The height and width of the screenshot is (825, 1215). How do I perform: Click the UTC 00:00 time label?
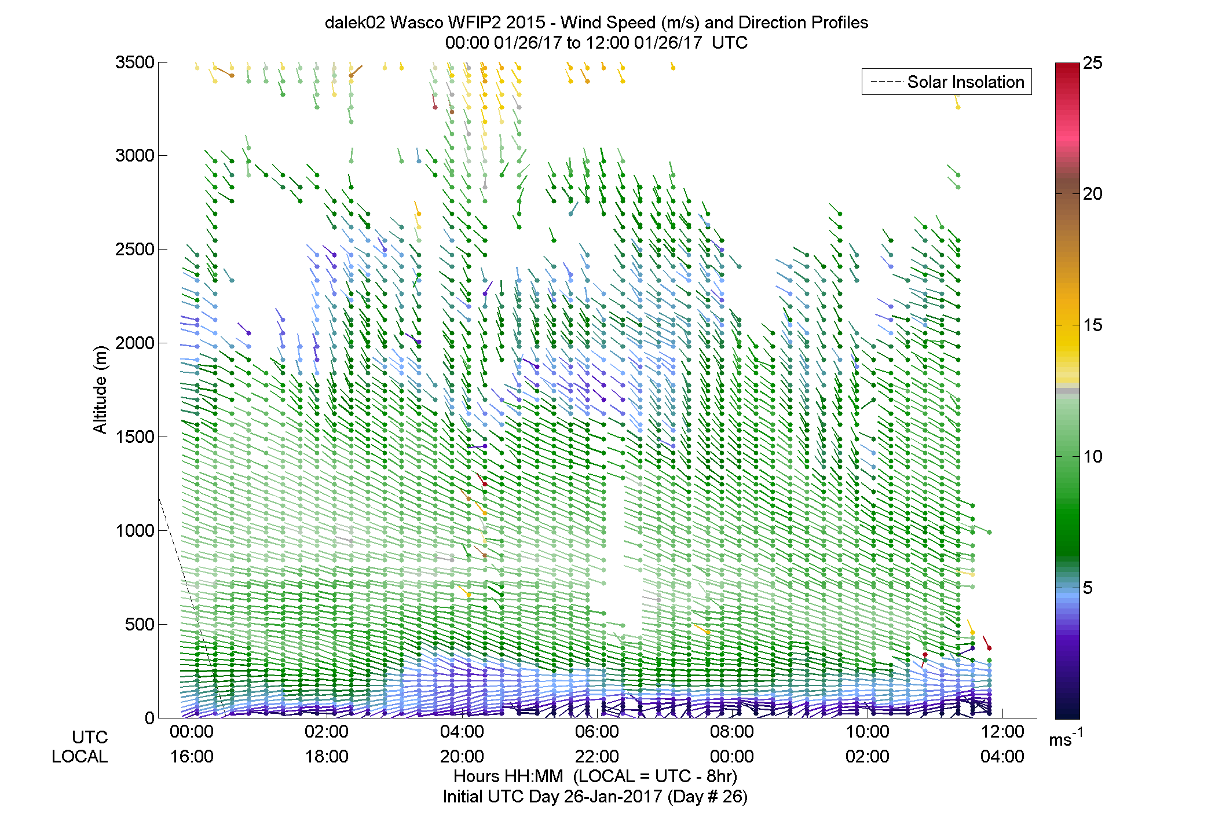click(192, 732)
